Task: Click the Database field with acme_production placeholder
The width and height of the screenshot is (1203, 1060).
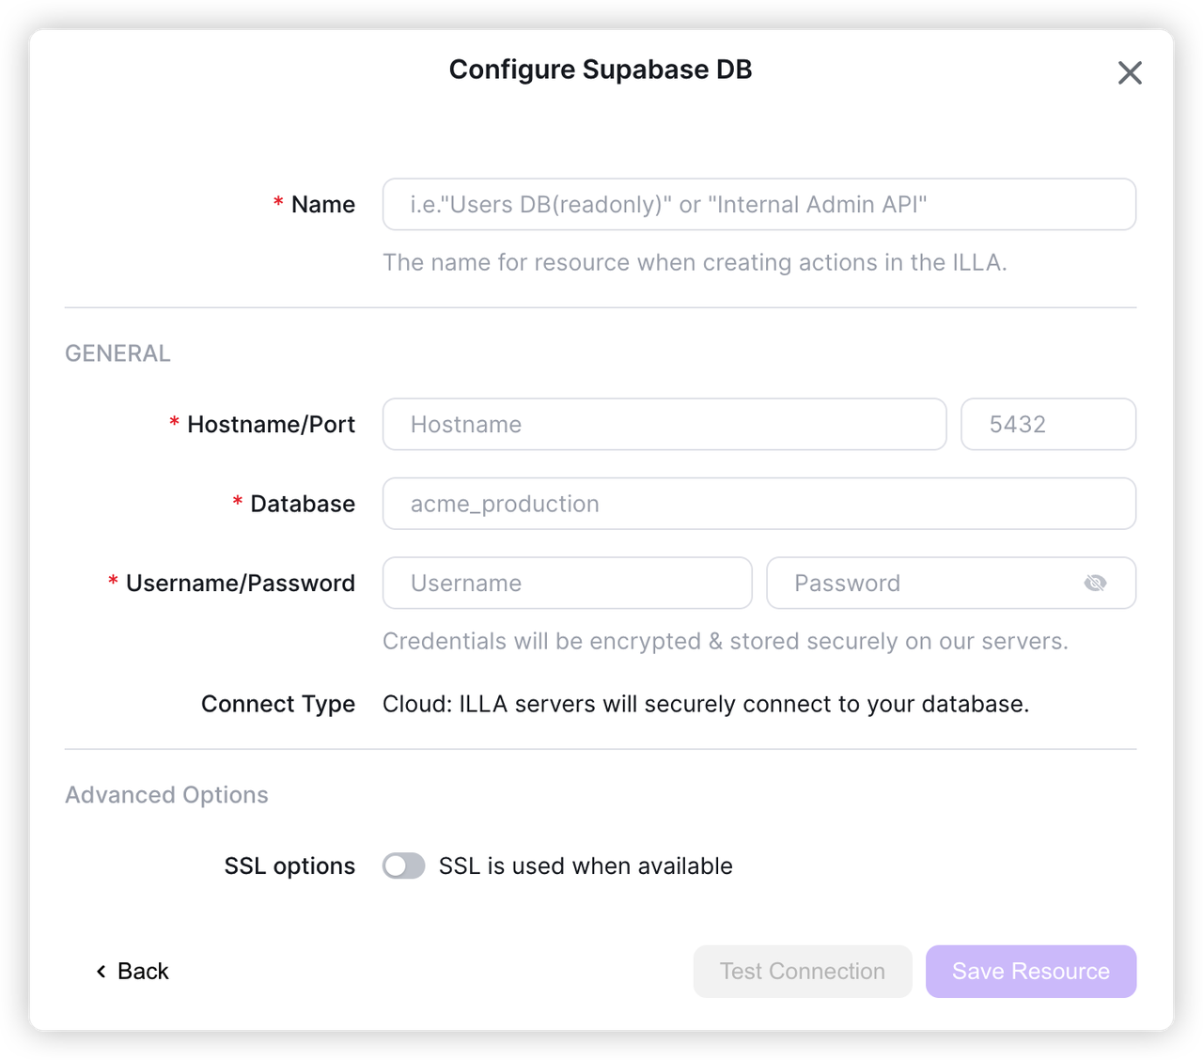Action: [759, 504]
